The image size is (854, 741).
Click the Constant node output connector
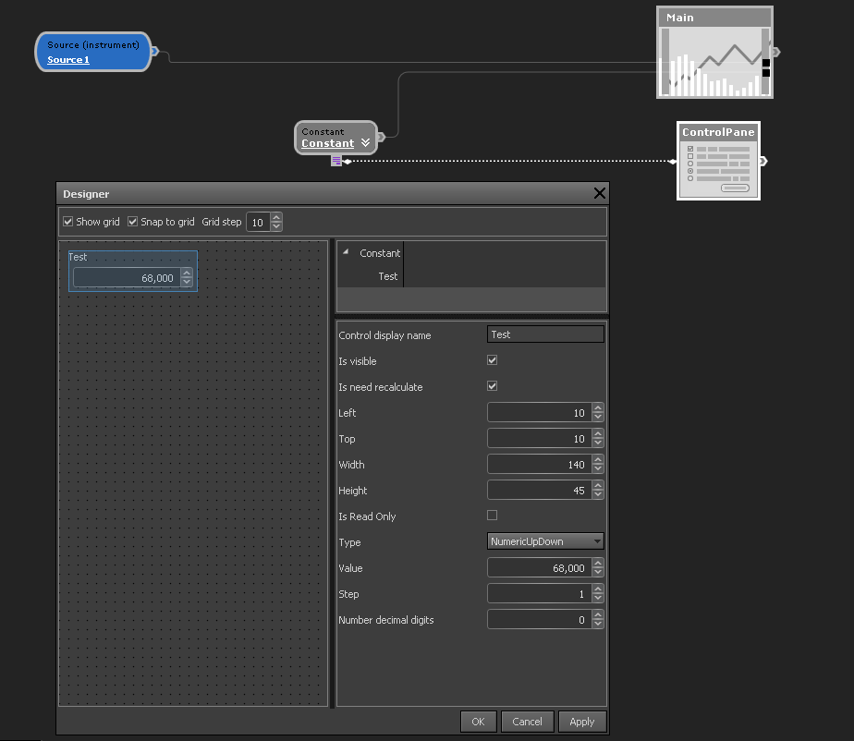pyautogui.click(x=381, y=138)
